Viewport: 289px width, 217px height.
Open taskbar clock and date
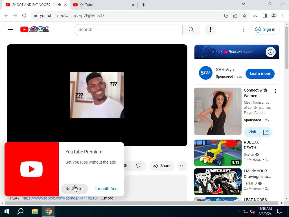265,211
